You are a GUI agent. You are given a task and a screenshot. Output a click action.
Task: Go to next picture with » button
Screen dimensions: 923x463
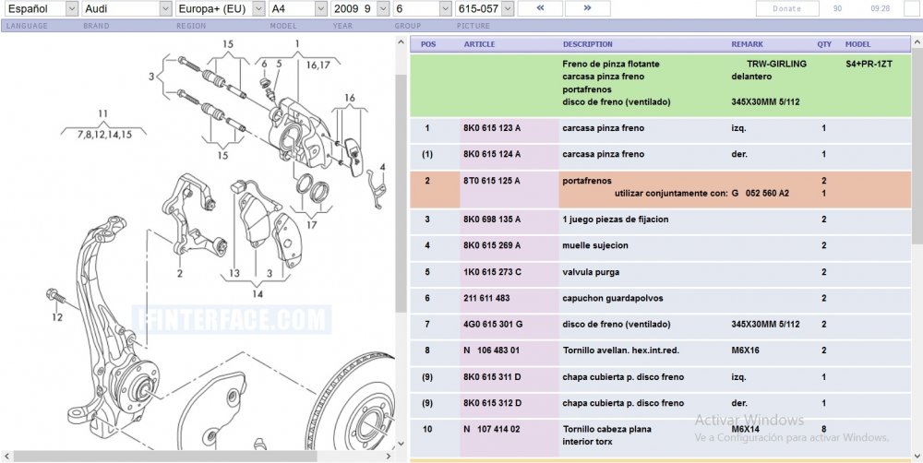tap(587, 8)
